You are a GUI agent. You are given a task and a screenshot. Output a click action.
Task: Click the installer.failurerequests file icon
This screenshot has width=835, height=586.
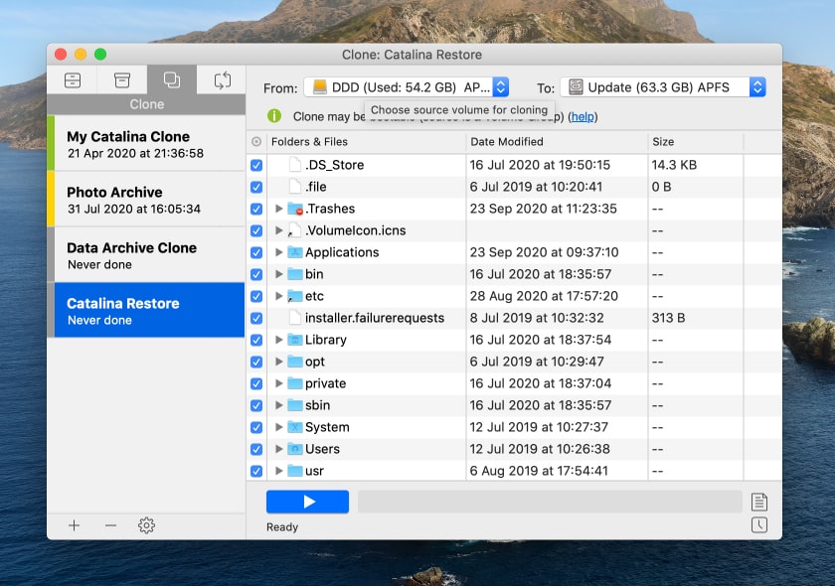pos(295,318)
